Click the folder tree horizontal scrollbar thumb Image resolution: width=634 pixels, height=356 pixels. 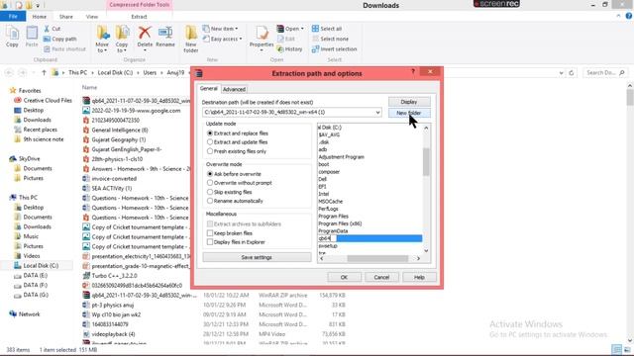click(x=377, y=258)
